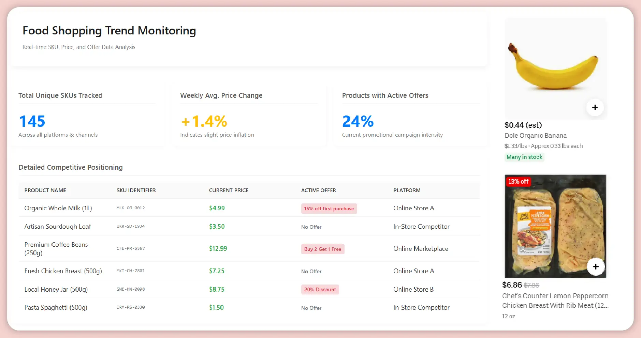The image size is (641, 338).
Task: Click the Total Unique SKUs Tracked card
Action: pyautogui.click(x=87, y=115)
